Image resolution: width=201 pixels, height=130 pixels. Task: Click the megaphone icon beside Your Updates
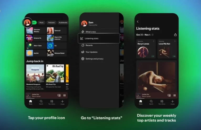tap(83, 52)
